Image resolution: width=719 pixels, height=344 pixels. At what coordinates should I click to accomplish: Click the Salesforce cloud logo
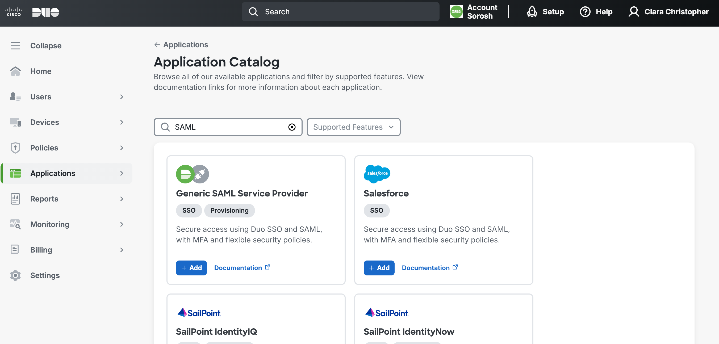click(377, 174)
